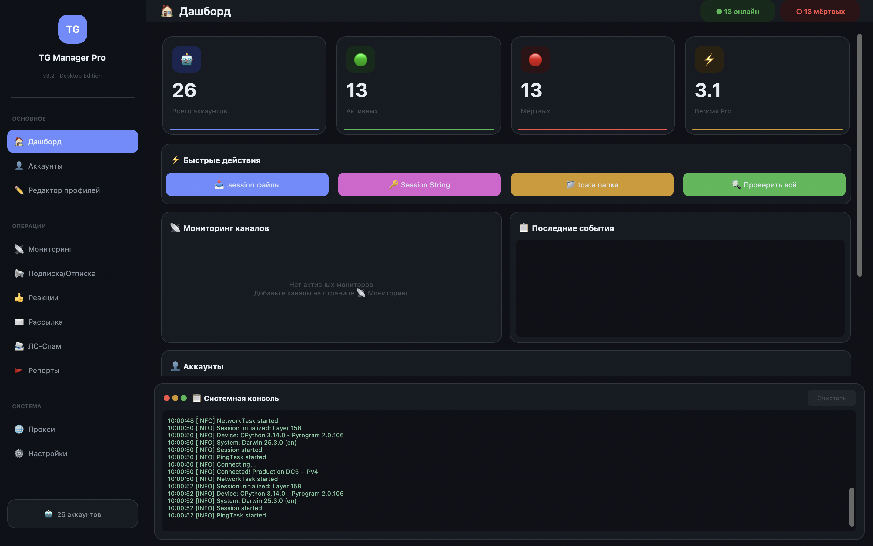This screenshot has height=546, width=873.
Task: Click the globe icon next to Прокси
Action: click(19, 429)
